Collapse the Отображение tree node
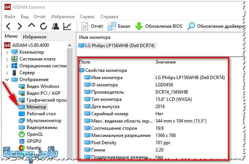The image size is (249, 164). [7, 80]
